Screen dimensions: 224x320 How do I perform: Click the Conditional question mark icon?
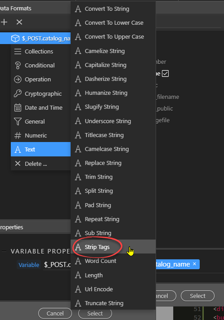[18, 66]
